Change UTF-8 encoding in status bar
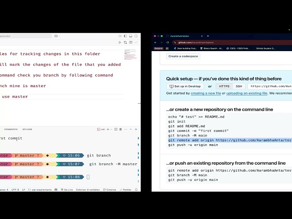 click(15, 190)
